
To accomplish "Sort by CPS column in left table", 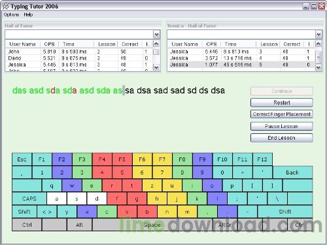I will click(49, 44).
